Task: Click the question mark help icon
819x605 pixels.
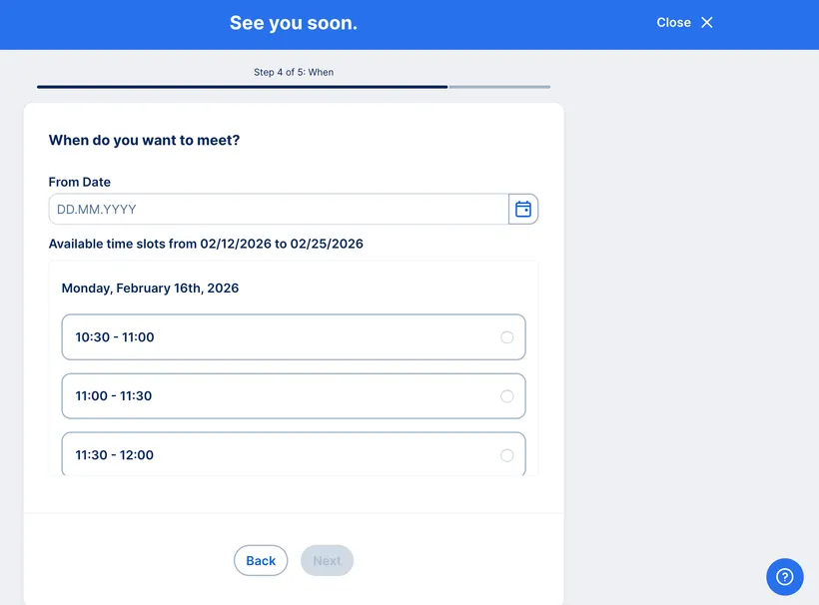Action: coord(784,577)
